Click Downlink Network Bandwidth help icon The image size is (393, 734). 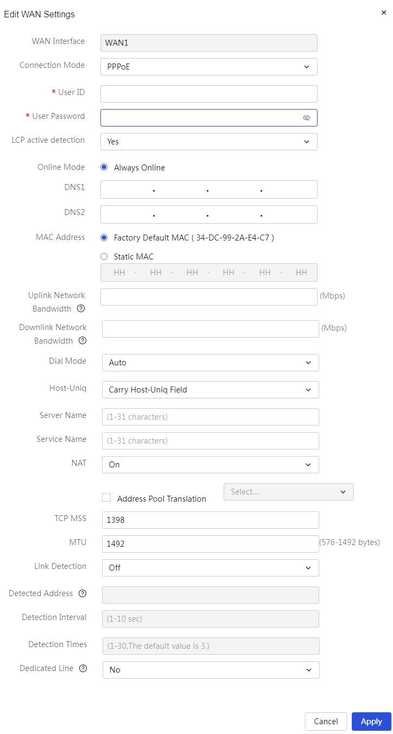[83, 341]
